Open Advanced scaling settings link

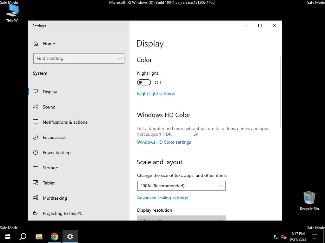(162, 198)
